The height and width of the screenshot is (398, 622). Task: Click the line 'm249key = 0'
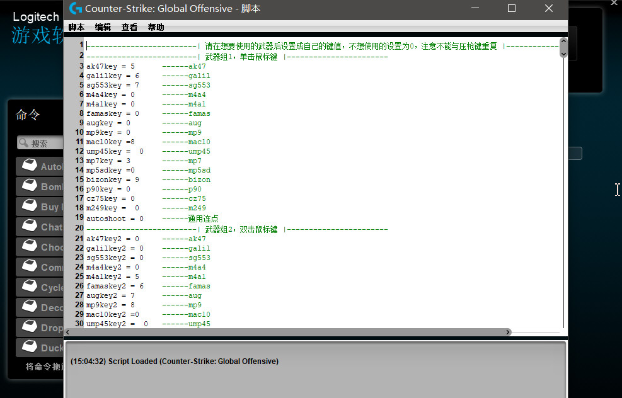(113, 208)
